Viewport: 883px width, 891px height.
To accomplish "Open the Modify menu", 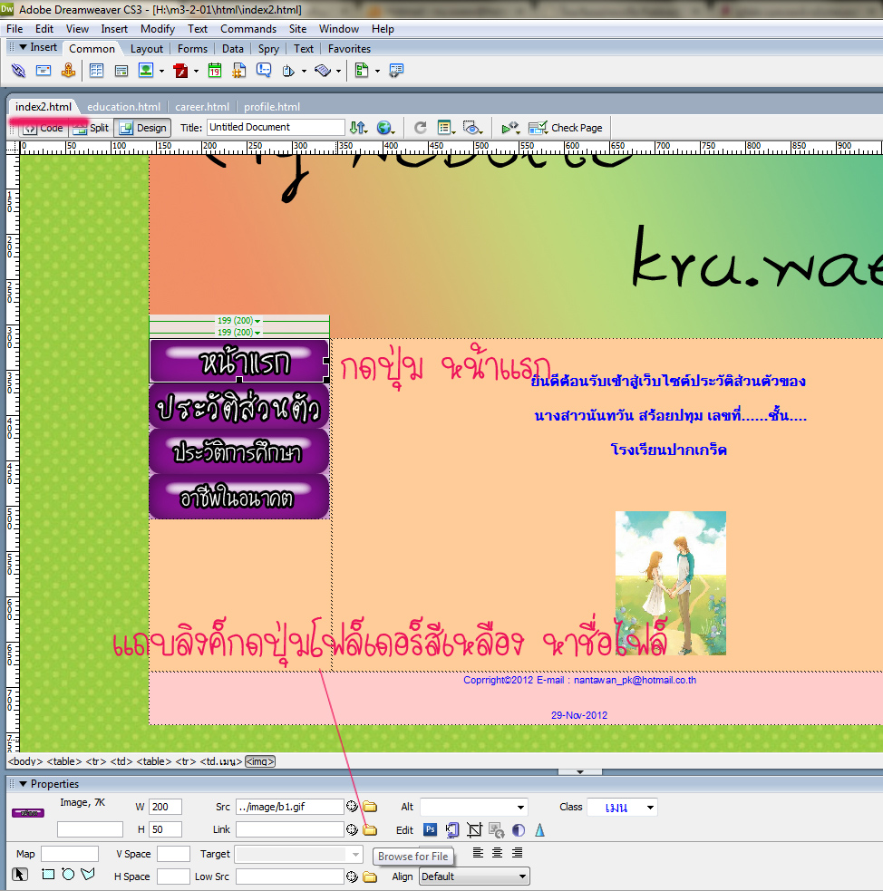I will (x=158, y=29).
